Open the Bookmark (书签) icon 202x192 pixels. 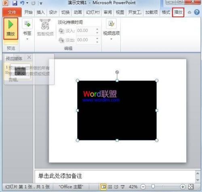pos(27,23)
